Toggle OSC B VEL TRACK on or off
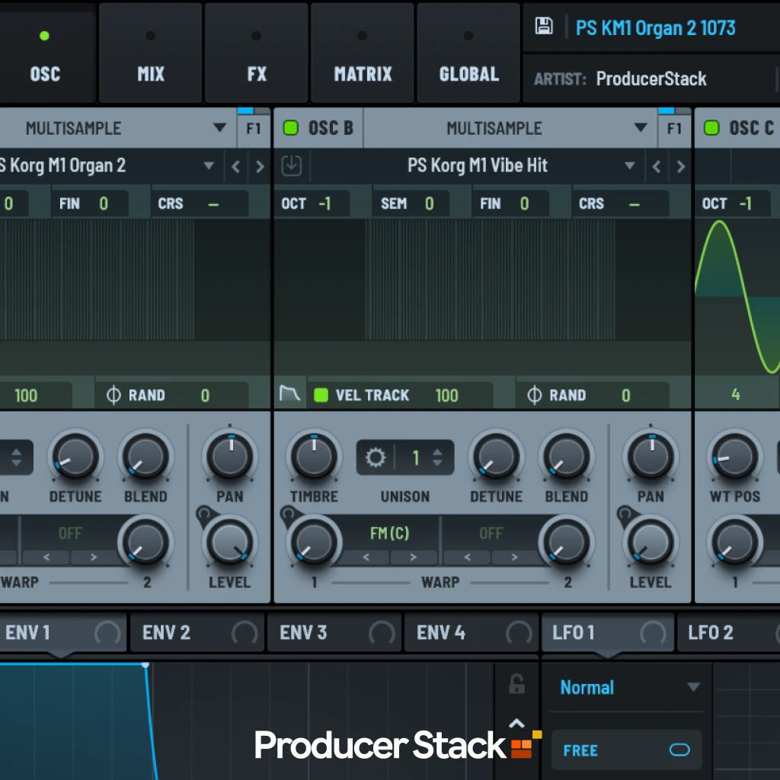 (x=321, y=395)
